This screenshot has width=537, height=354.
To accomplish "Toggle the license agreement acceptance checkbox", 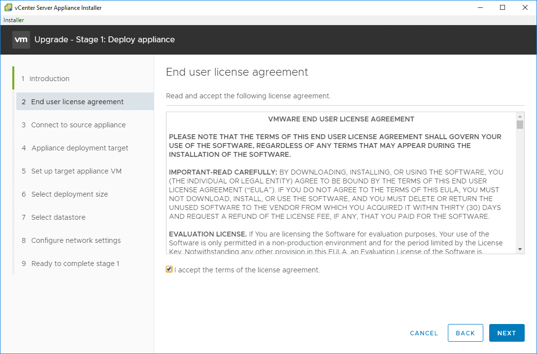I will tap(169, 269).
